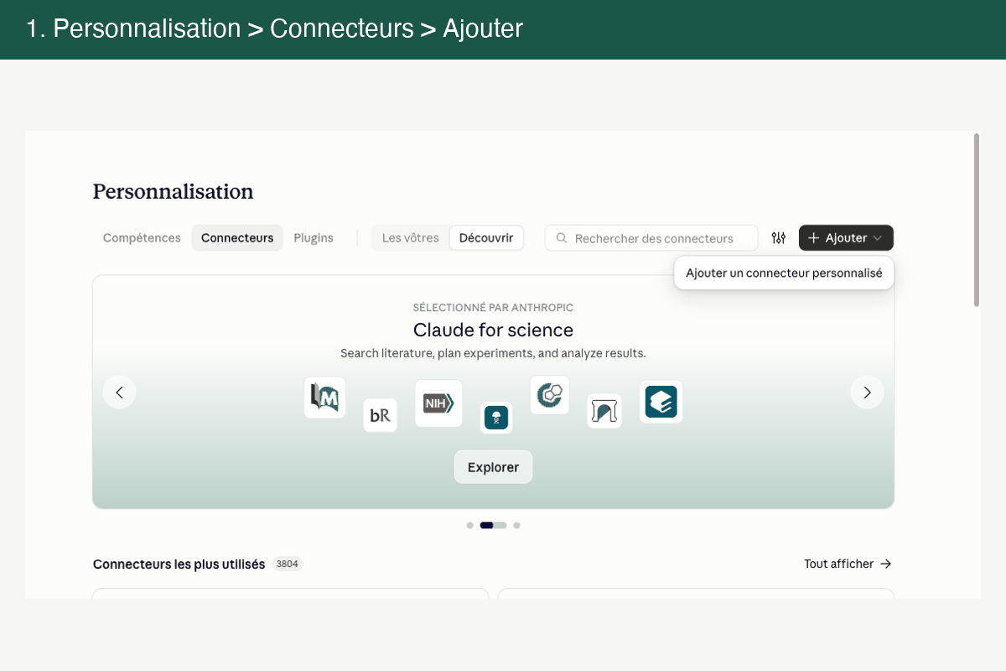The width and height of the screenshot is (1006, 671).
Task: Open the hexagon molecule connector icon
Action: (550, 395)
